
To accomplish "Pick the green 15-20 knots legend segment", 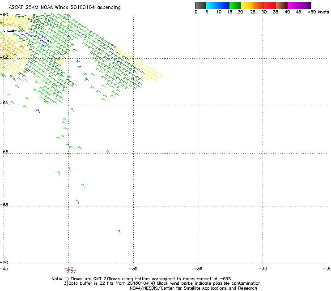I will tap(235, 5).
